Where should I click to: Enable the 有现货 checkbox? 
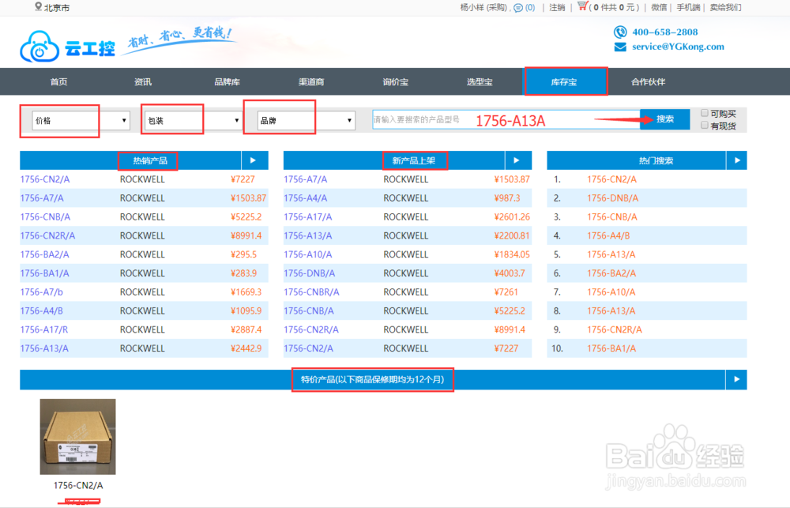[x=705, y=125]
